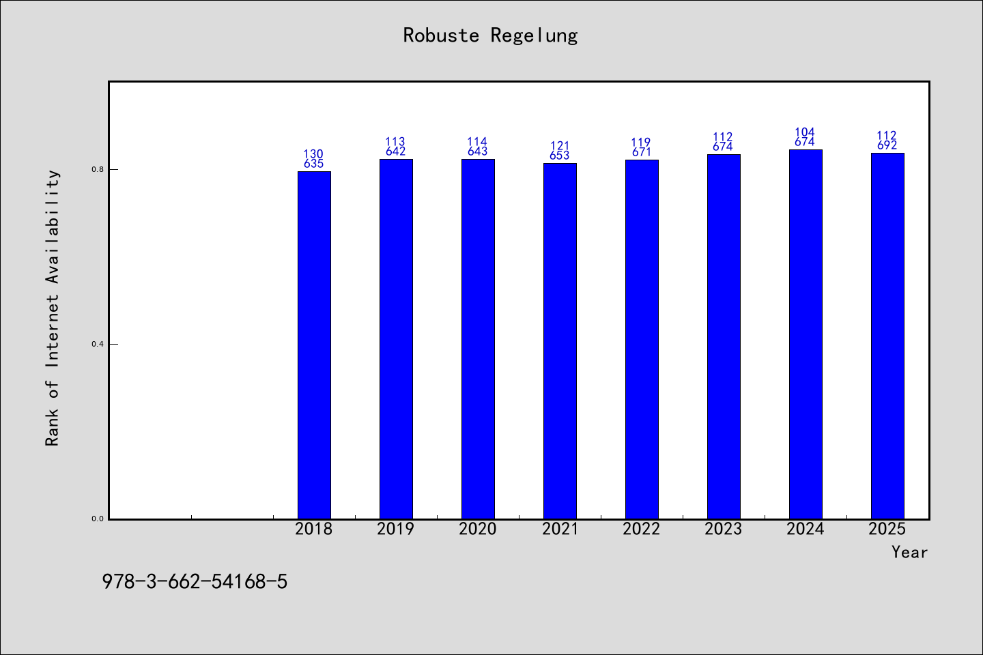Click the value 671 above the 2022 bar
Viewport: 983px width, 655px height.
[x=642, y=152]
